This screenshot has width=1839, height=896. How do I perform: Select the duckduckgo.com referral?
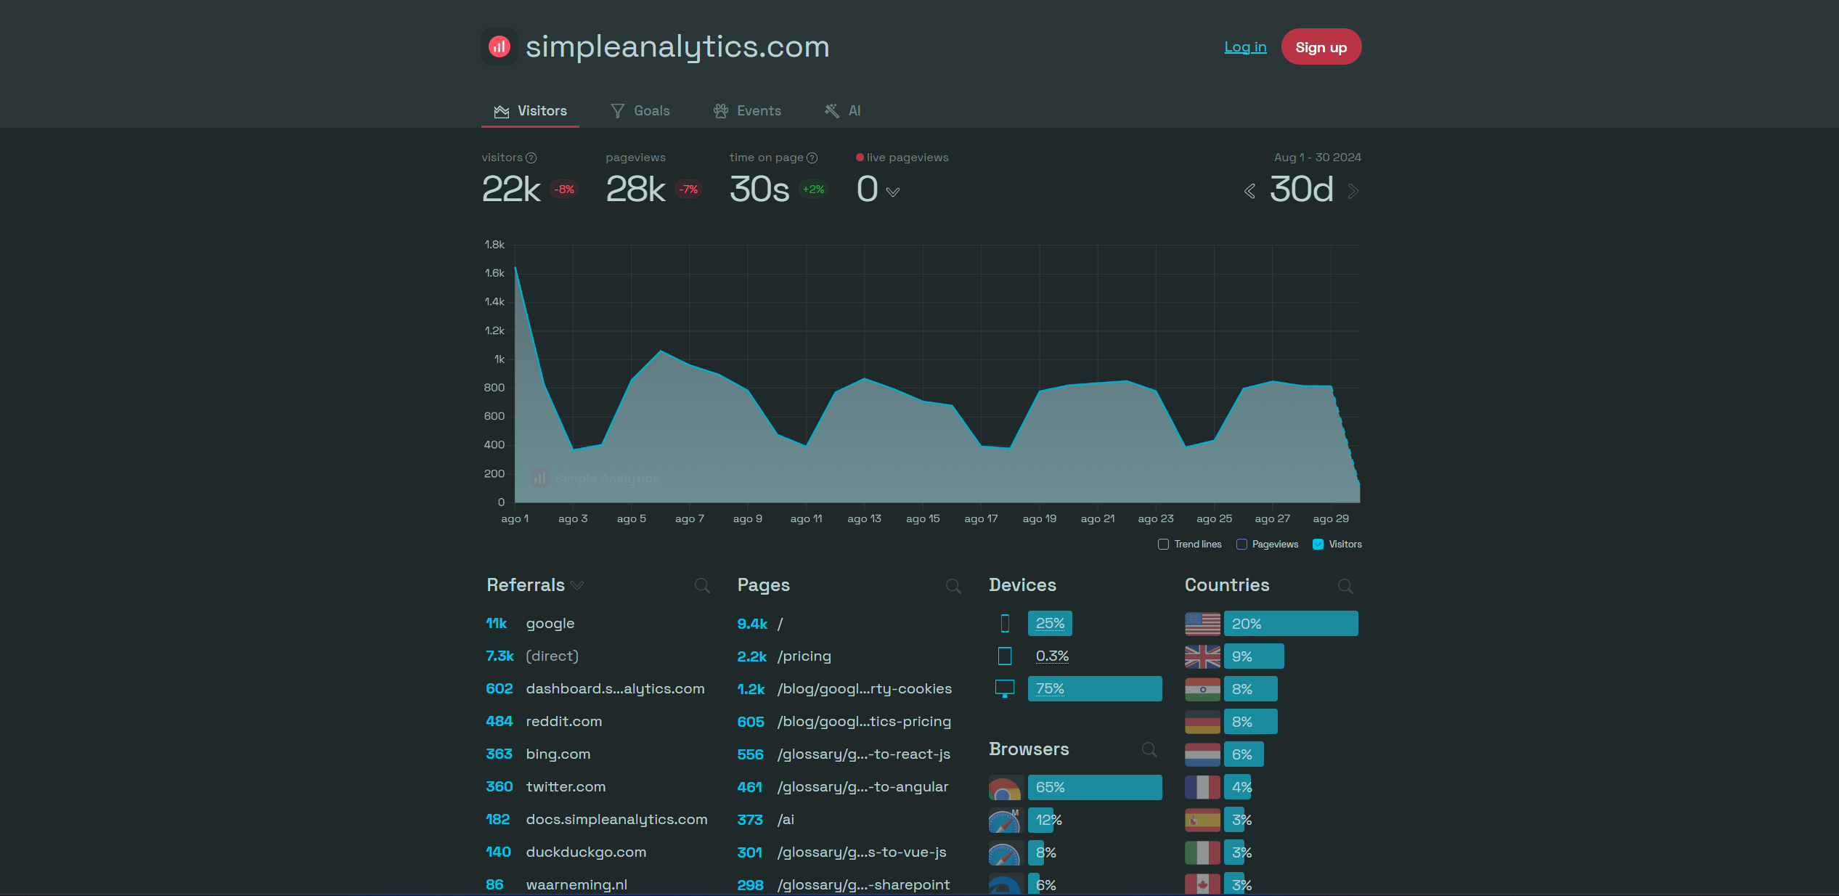598,852
